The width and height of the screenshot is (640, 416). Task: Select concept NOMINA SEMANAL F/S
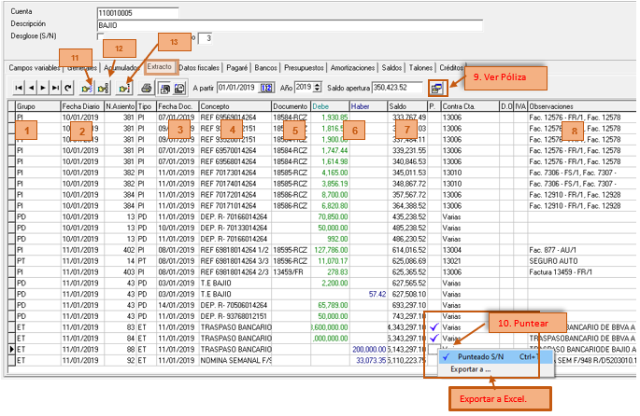[235, 360]
